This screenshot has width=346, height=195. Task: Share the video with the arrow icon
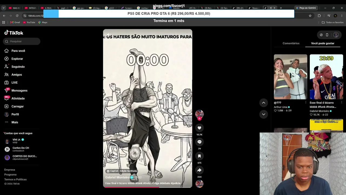point(199,170)
